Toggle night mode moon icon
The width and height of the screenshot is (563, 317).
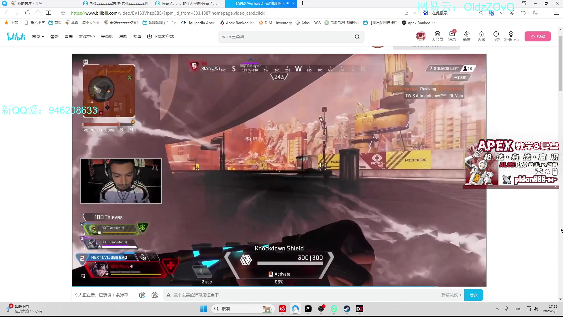(x=535, y=13)
